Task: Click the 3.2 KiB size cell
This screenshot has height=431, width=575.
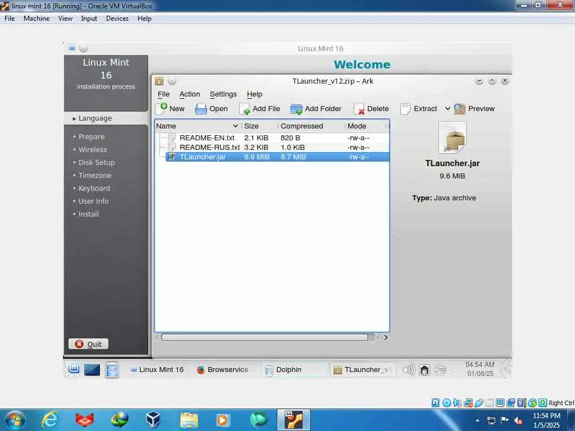Action: [256, 148]
